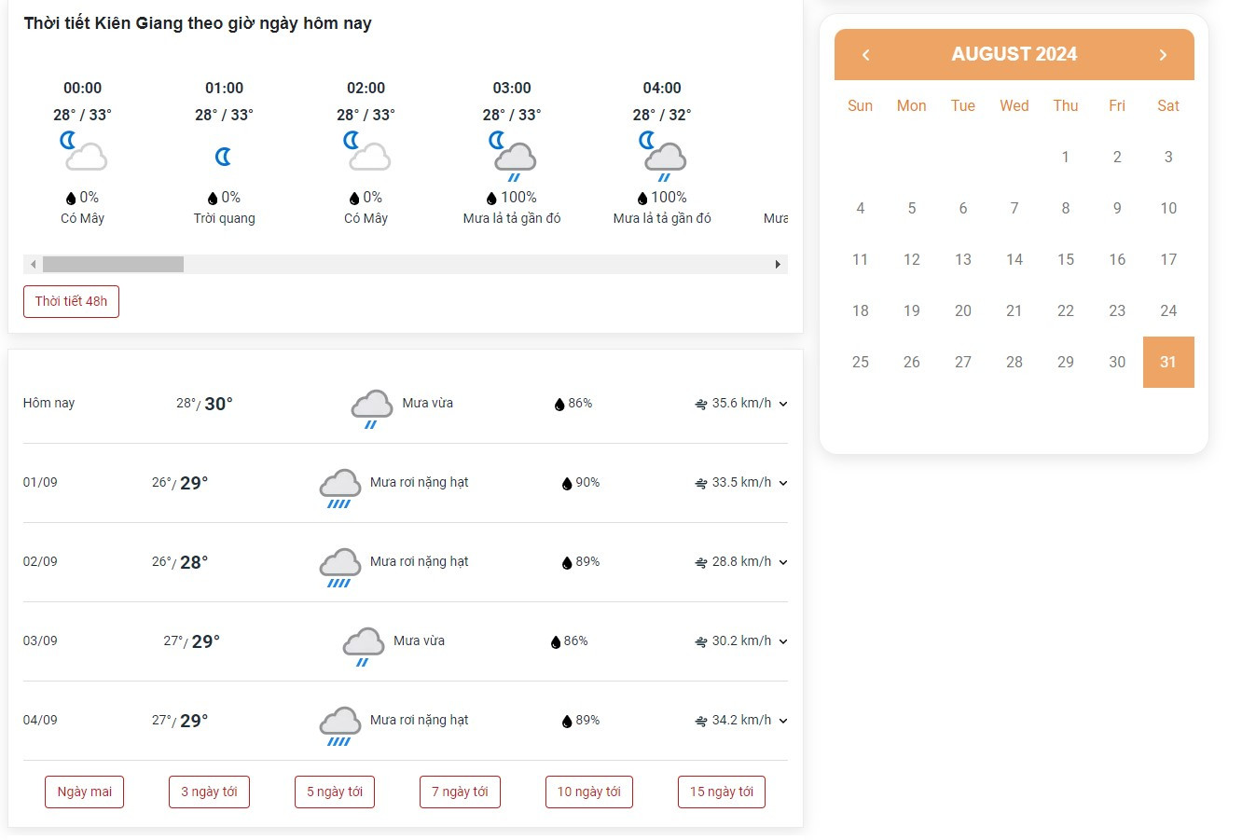Click the wind icon beside 30.2 km/h
The image size is (1256, 840).
tap(701, 641)
